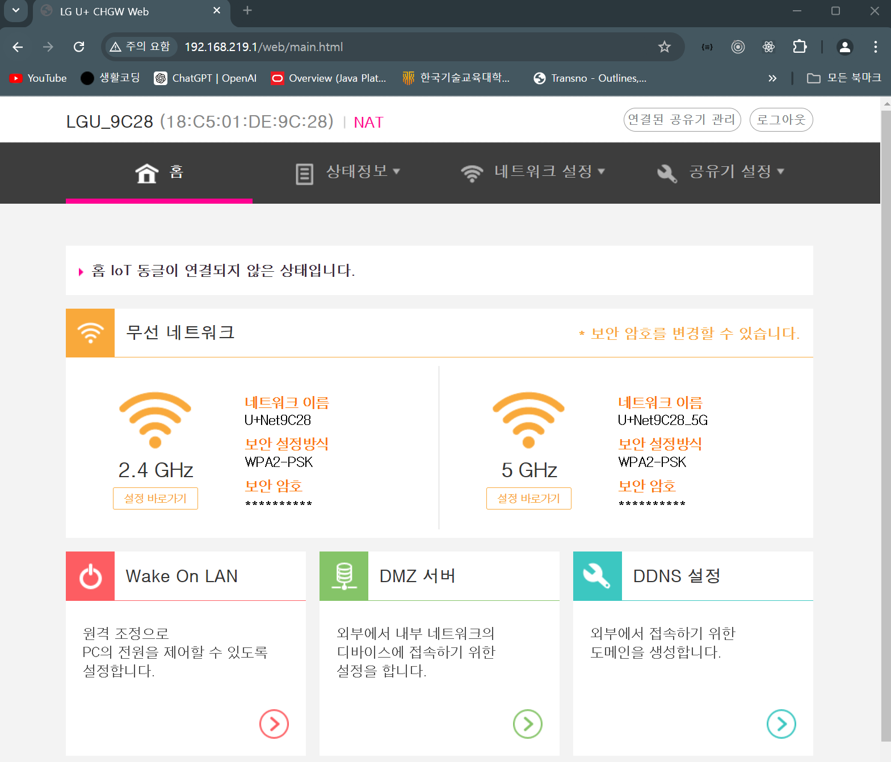Bookmark this page with the star icon
Viewport: 891px width, 762px height.
pos(665,47)
